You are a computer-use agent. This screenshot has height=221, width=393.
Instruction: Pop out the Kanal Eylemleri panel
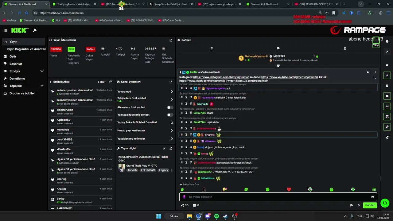171,82
